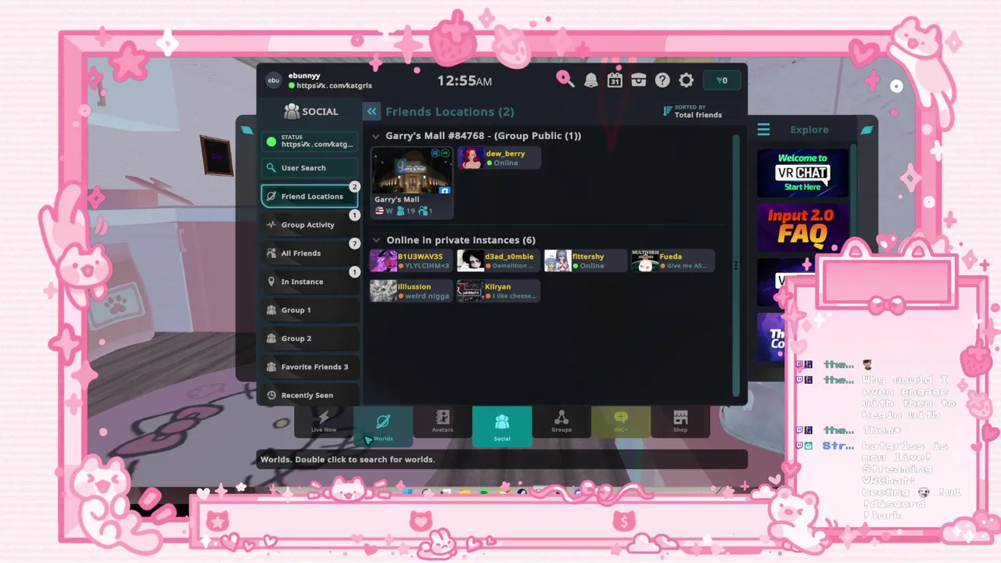
Task: Open Kiiryan friend card
Action: (x=499, y=291)
